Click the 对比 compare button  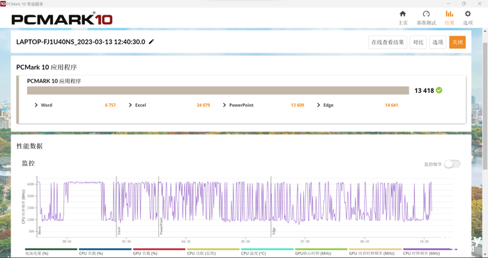click(418, 43)
